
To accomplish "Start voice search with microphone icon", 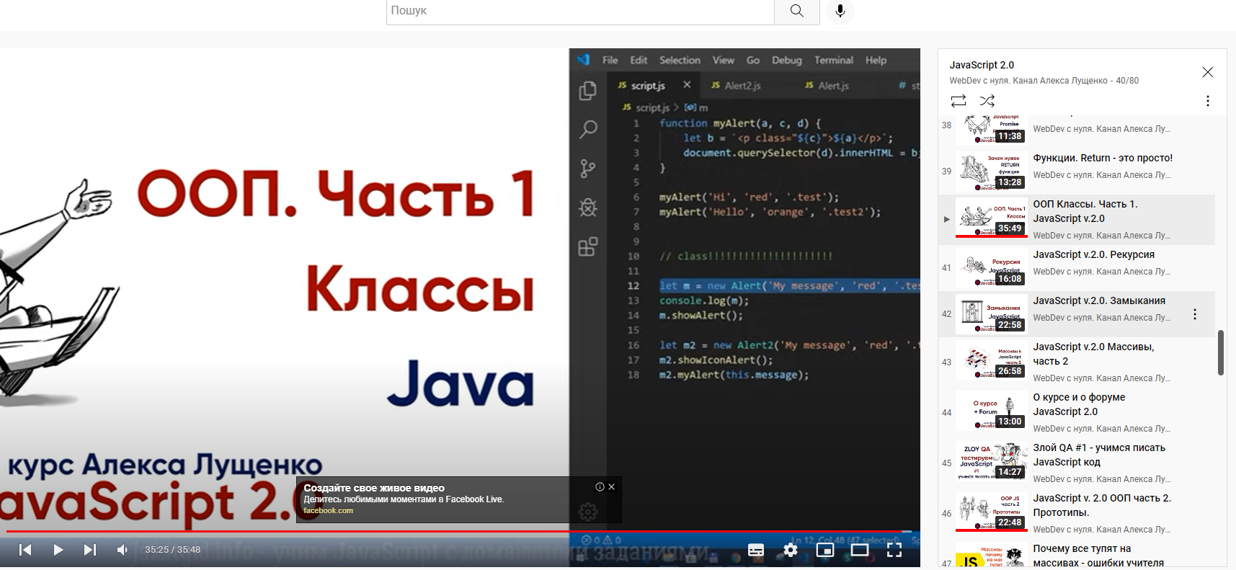I will tap(840, 11).
